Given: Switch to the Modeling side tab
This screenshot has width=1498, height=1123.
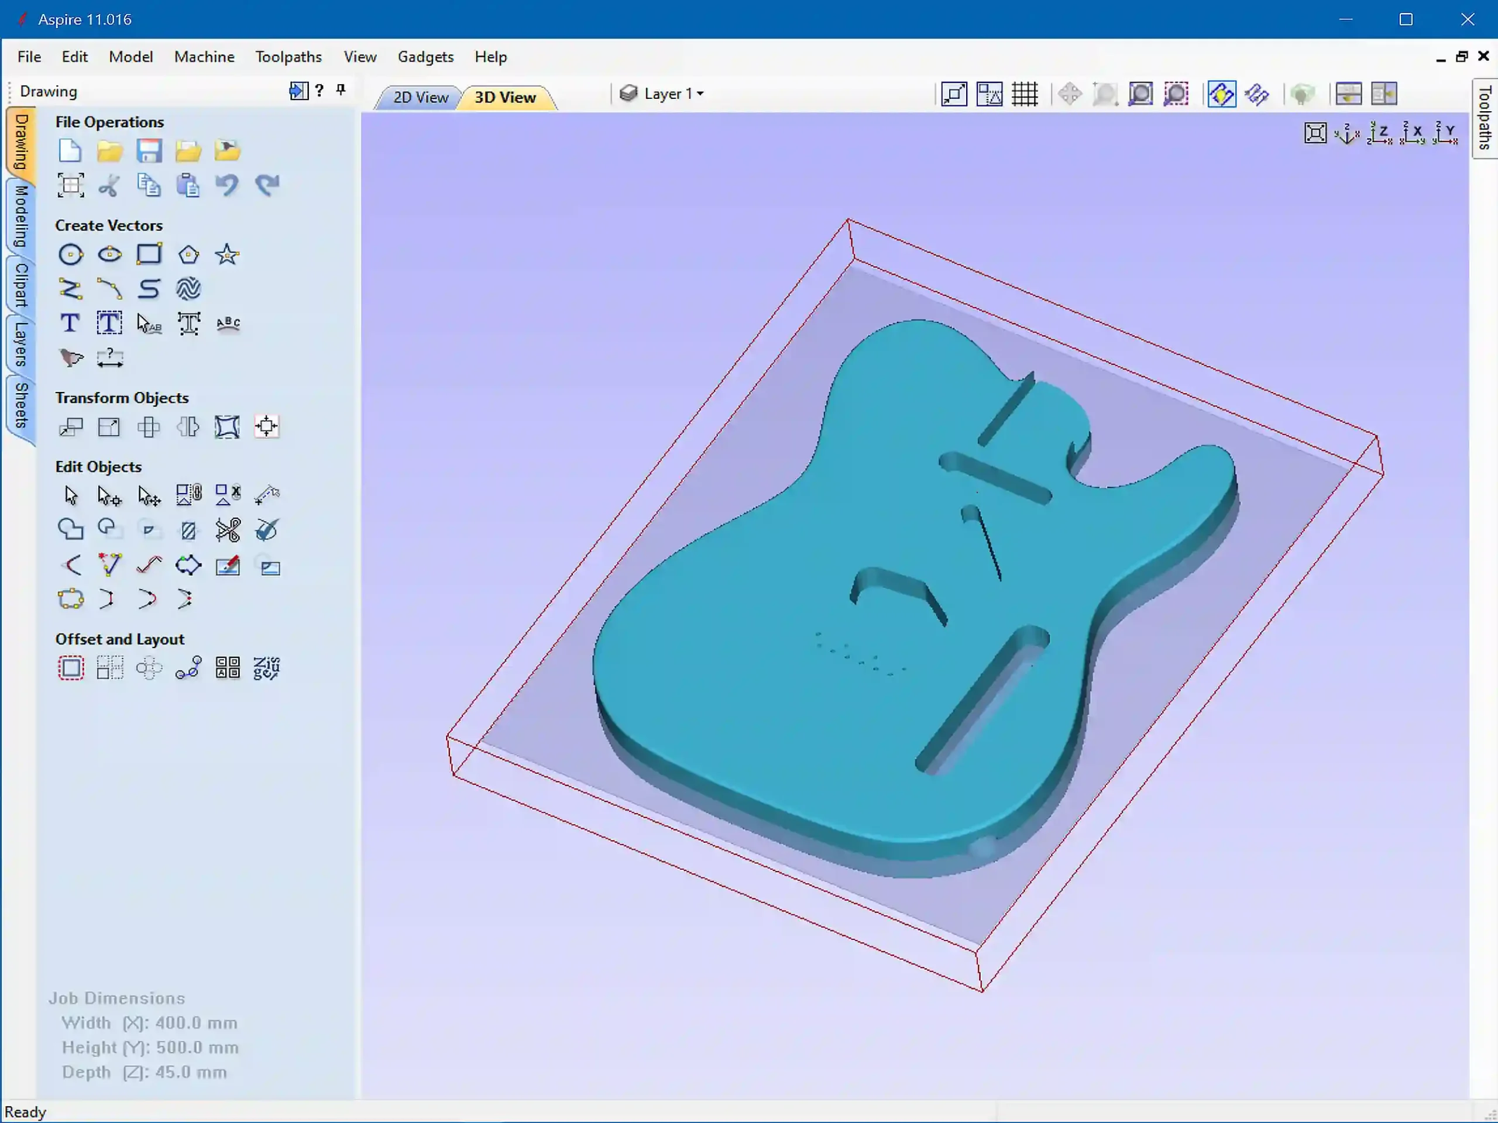Looking at the screenshot, I should 21,216.
